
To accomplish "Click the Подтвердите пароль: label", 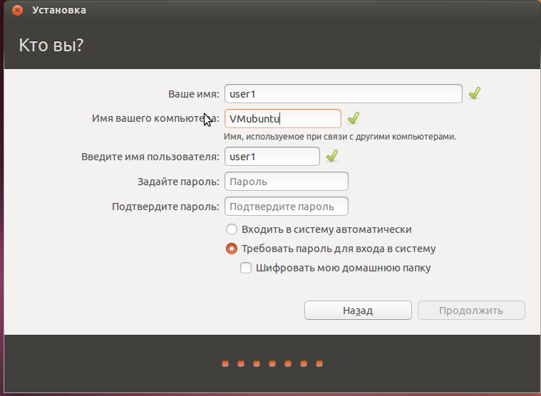I will coord(165,207).
